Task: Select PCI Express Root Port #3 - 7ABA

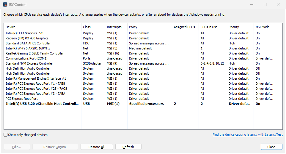Action: [x=140, y=94]
